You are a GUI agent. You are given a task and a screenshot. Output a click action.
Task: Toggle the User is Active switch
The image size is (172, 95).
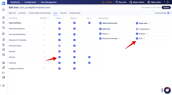[169, 13]
